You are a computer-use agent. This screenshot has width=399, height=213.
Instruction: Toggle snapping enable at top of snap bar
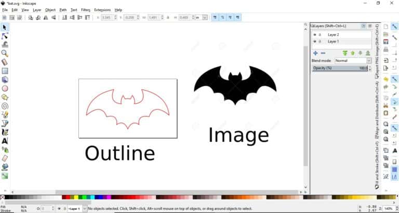[x=395, y=26]
